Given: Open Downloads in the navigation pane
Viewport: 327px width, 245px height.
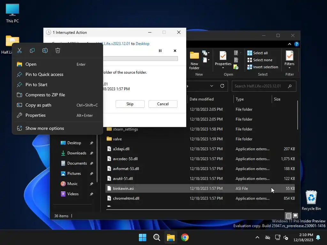Looking at the screenshot, I should 77,153.
